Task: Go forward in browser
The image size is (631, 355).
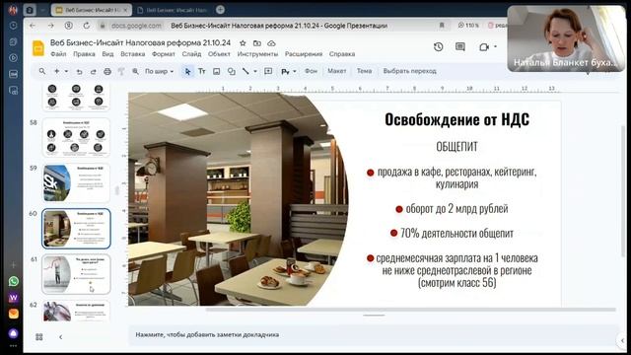Action: [50, 26]
